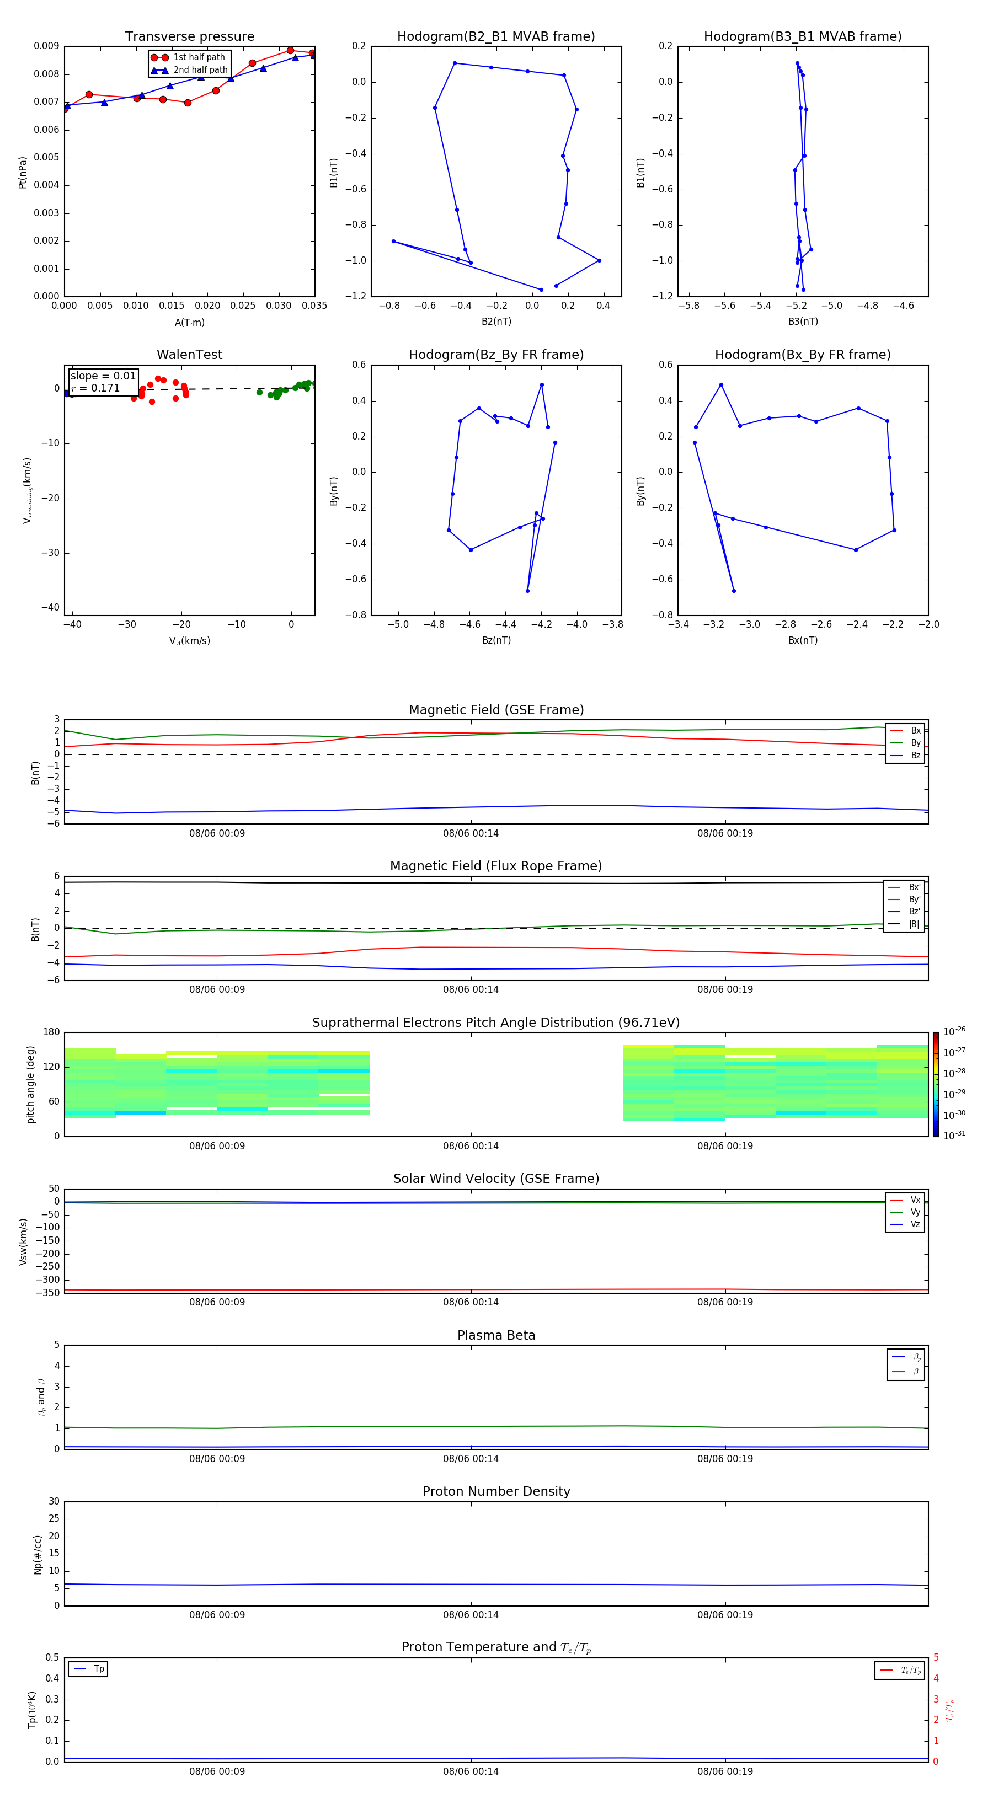
Task: Click the 'Solar Wind Velocity (GSE Frame)' title
Action: point(496,1179)
